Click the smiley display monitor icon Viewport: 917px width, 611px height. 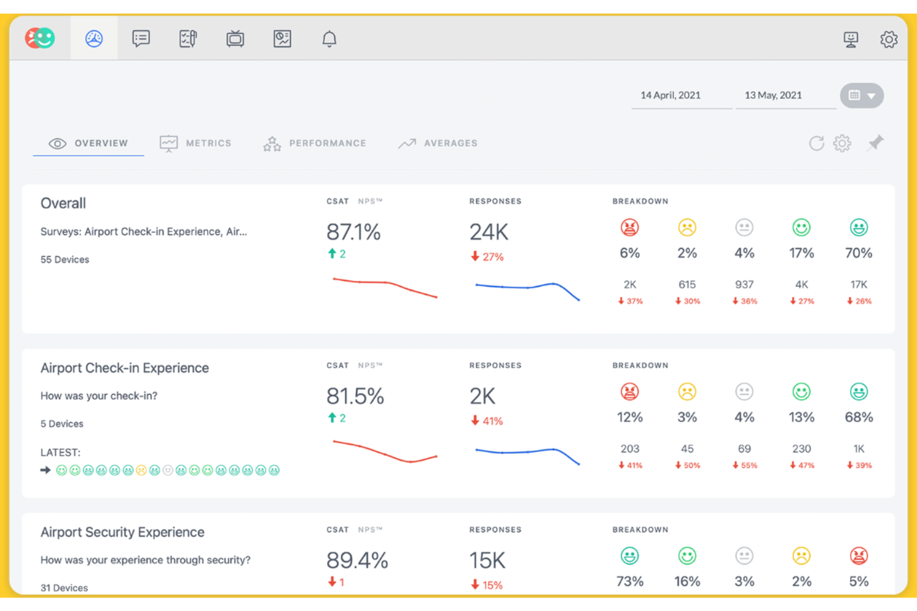pyautogui.click(x=850, y=38)
